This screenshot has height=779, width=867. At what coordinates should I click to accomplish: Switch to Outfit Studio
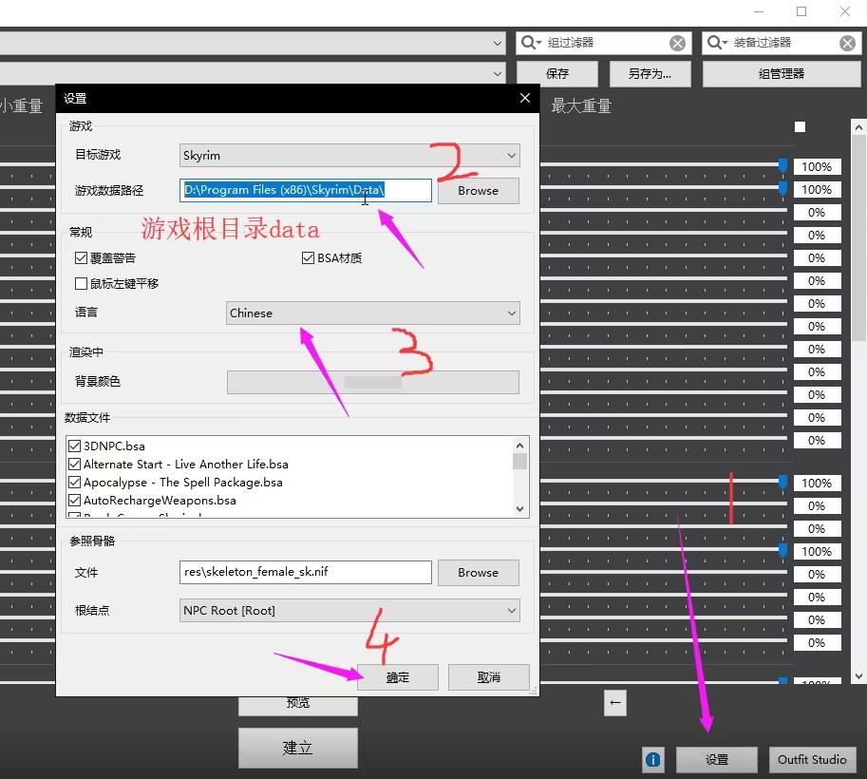(812, 760)
